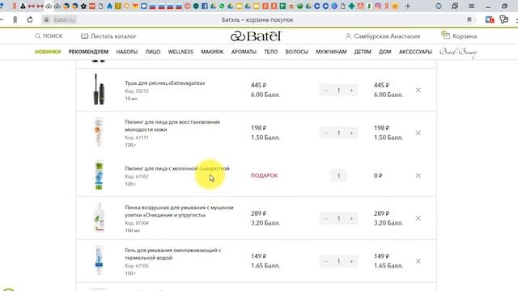Click the Batel logo
Image resolution: width=518 pixels, height=291 pixels.
tap(256, 36)
